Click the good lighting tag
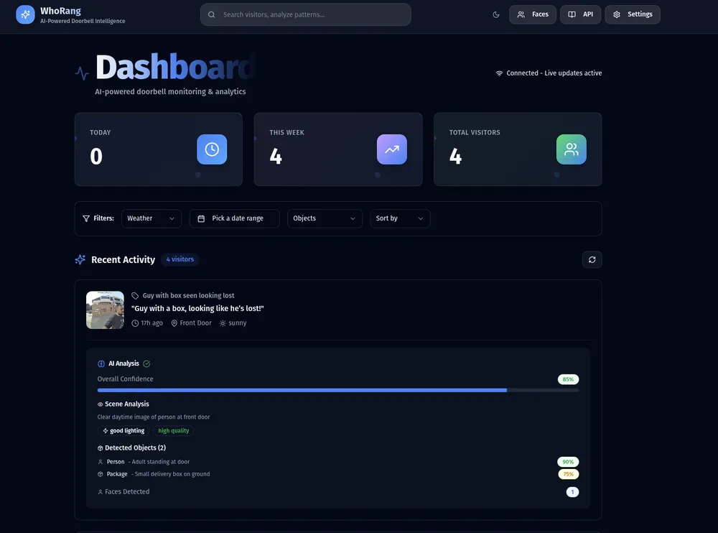The height and width of the screenshot is (533, 718). (x=123, y=431)
